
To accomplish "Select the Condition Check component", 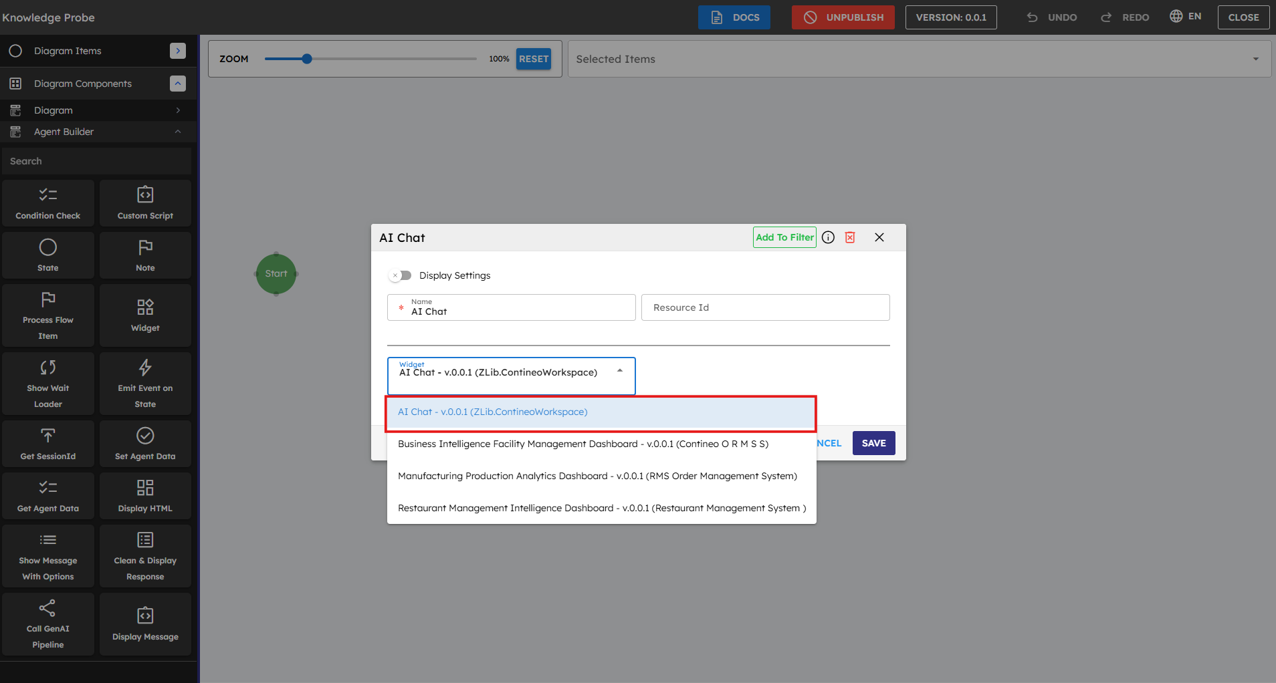I will pos(48,203).
